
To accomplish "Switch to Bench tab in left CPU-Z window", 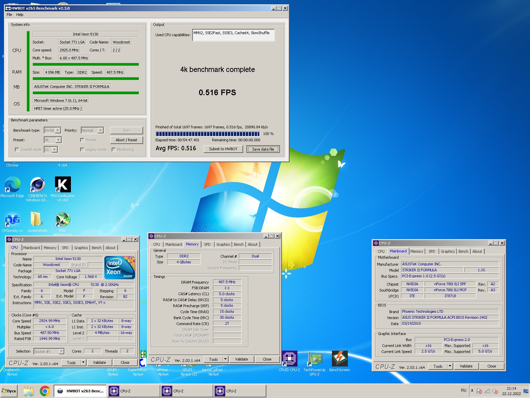I will pos(97,248).
